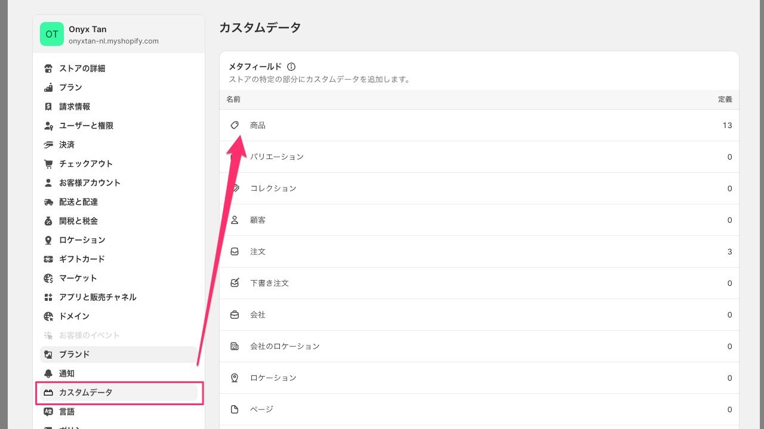Open アプリと販売チャネル settings

point(119,297)
